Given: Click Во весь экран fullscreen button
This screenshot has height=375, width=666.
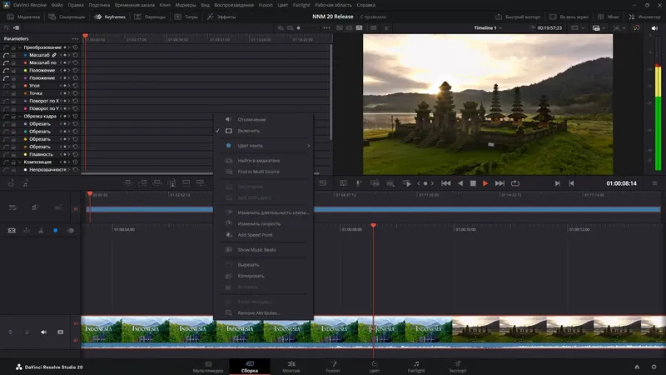Looking at the screenshot, I should (x=567, y=16).
